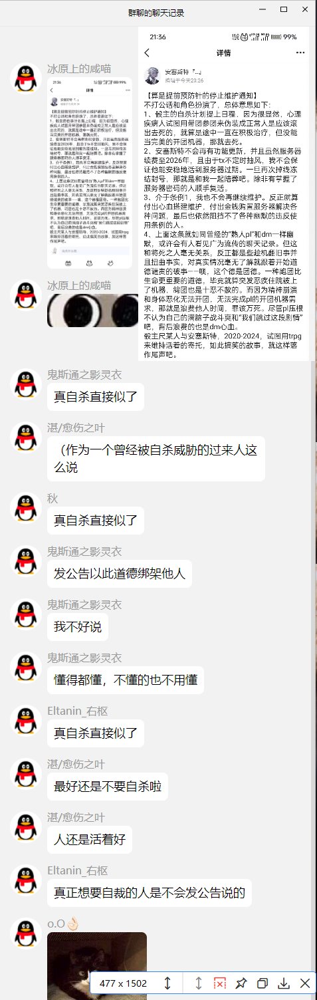
Task: Click the message 懂得都懂，不懂的也不用懂
Action: tap(126, 680)
